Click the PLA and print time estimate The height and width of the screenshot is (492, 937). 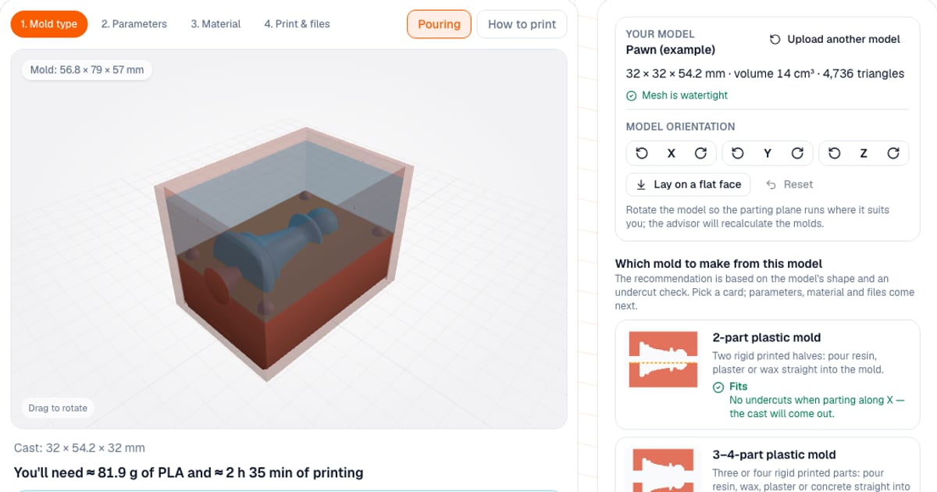pyautogui.click(x=188, y=472)
